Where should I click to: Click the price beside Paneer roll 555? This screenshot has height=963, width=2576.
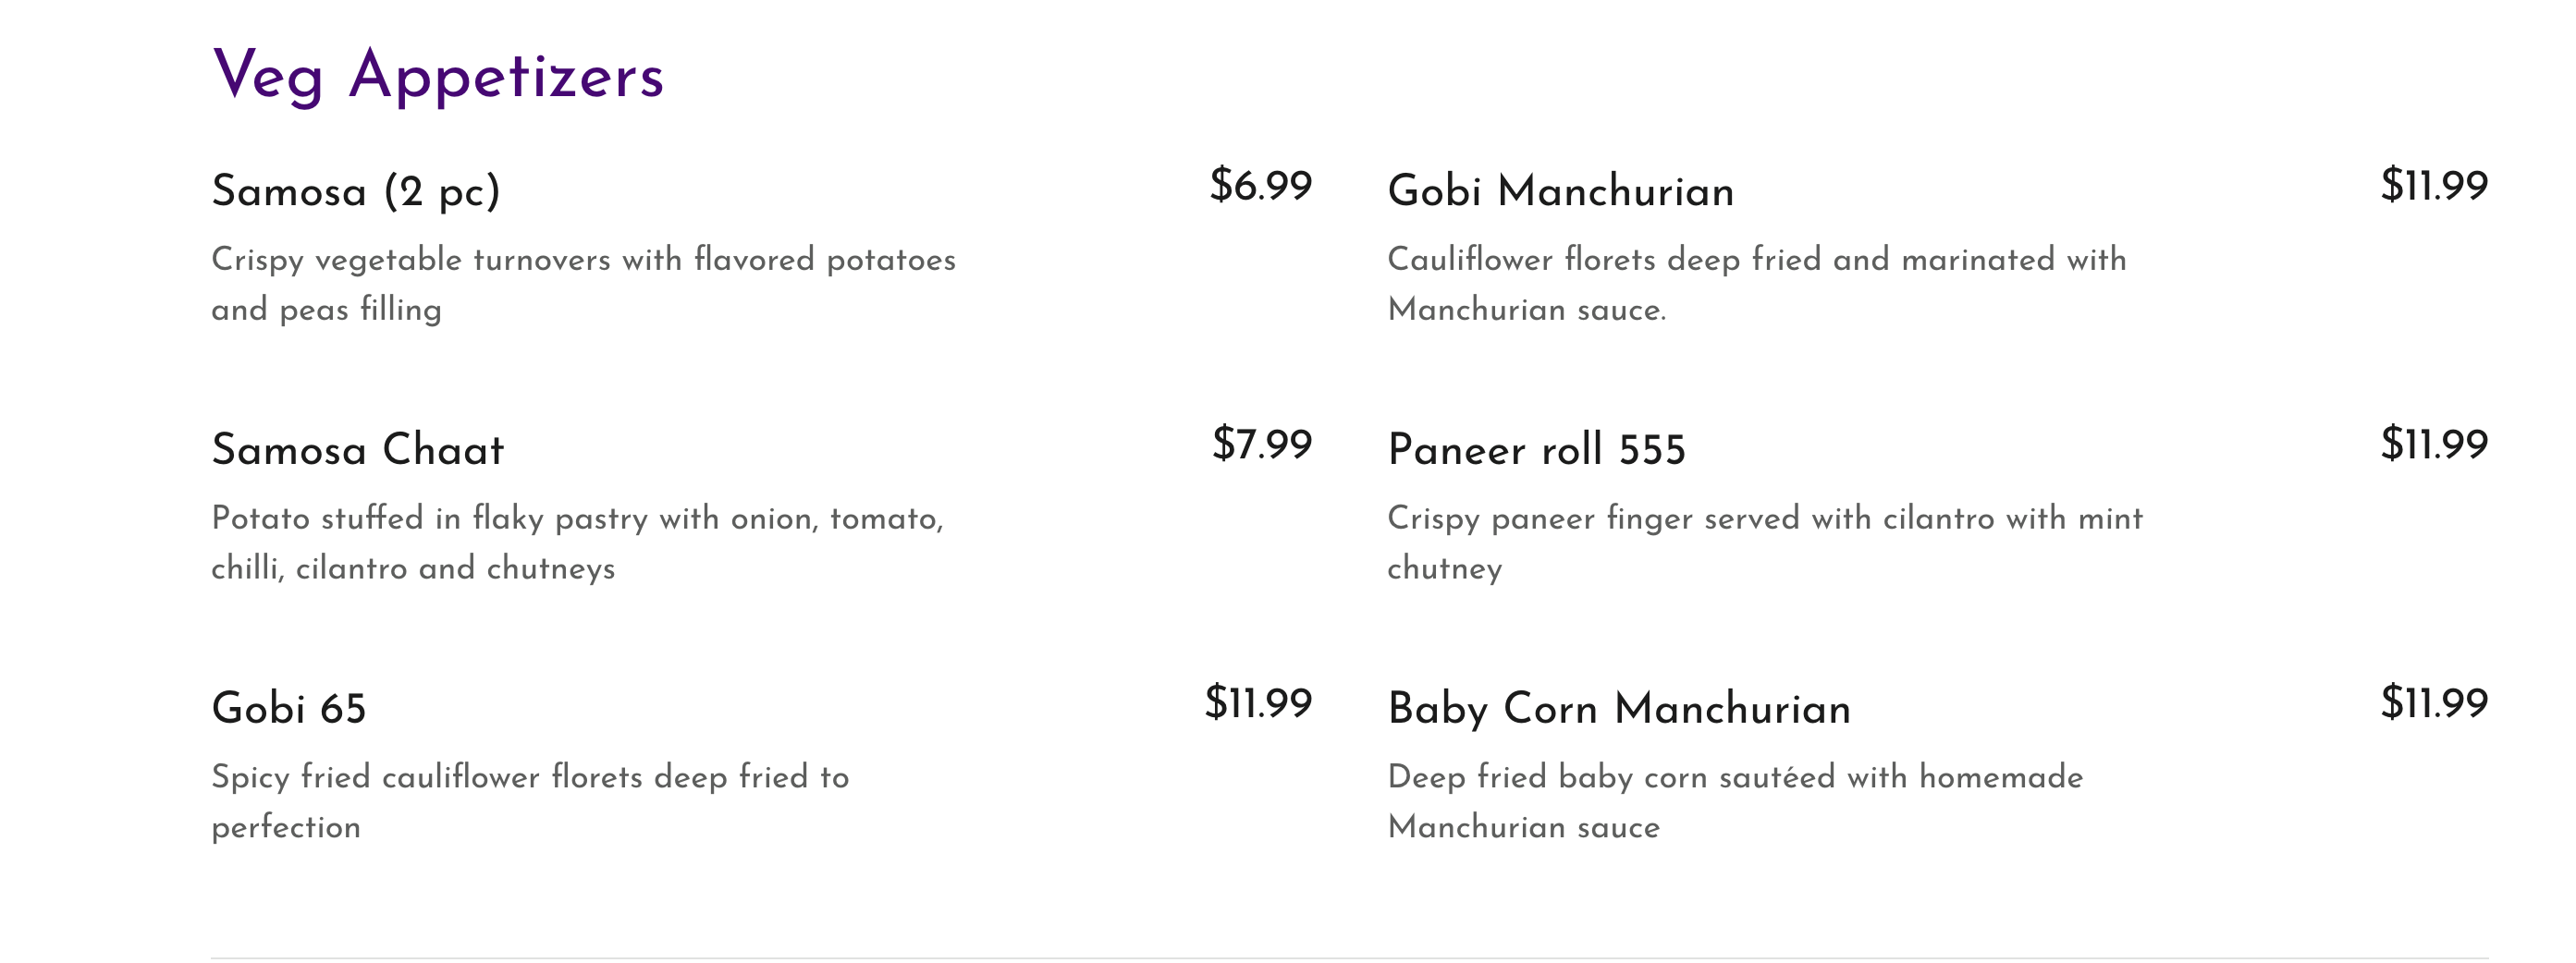click(2433, 445)
